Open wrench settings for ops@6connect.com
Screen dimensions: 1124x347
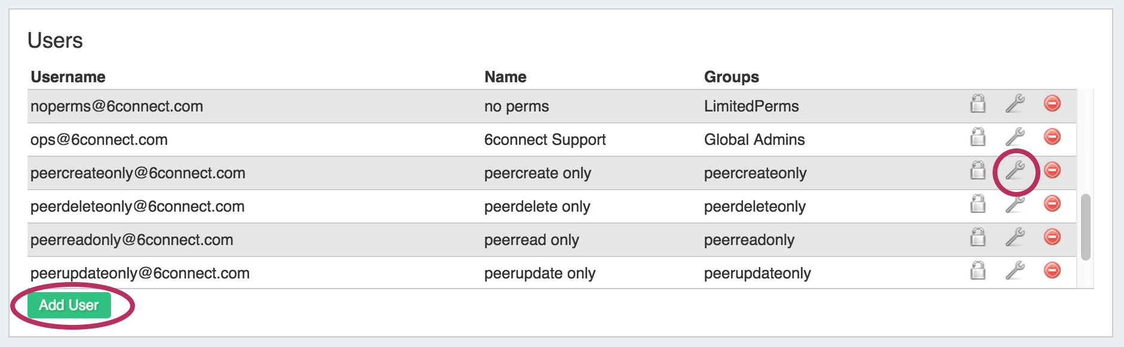coord(1015,137)
